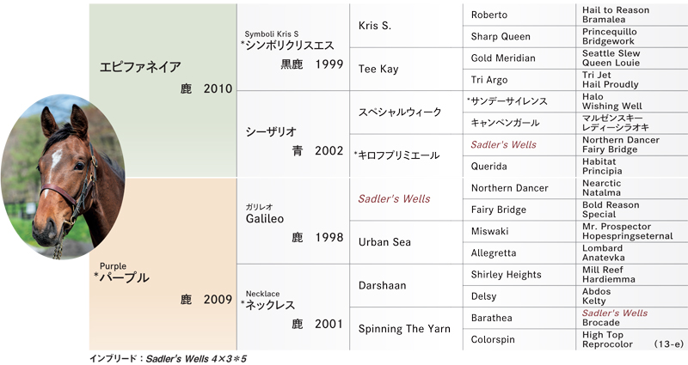The height and width of the screenshot is (365, 688).
Task: Click the Northern Dancer entry above Fairy Bridge
Action: point(509,188)
